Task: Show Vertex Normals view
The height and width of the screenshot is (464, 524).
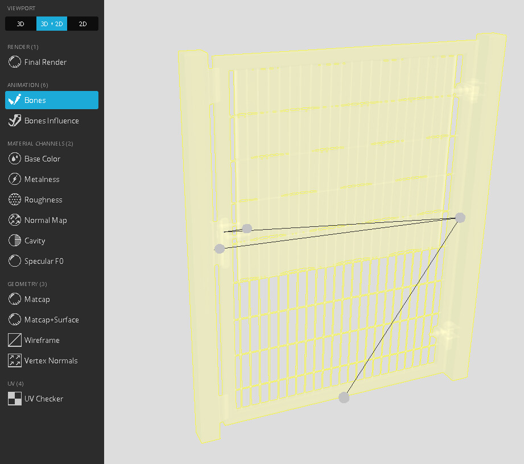Action: pyautogui.click(x=52, y=361)
